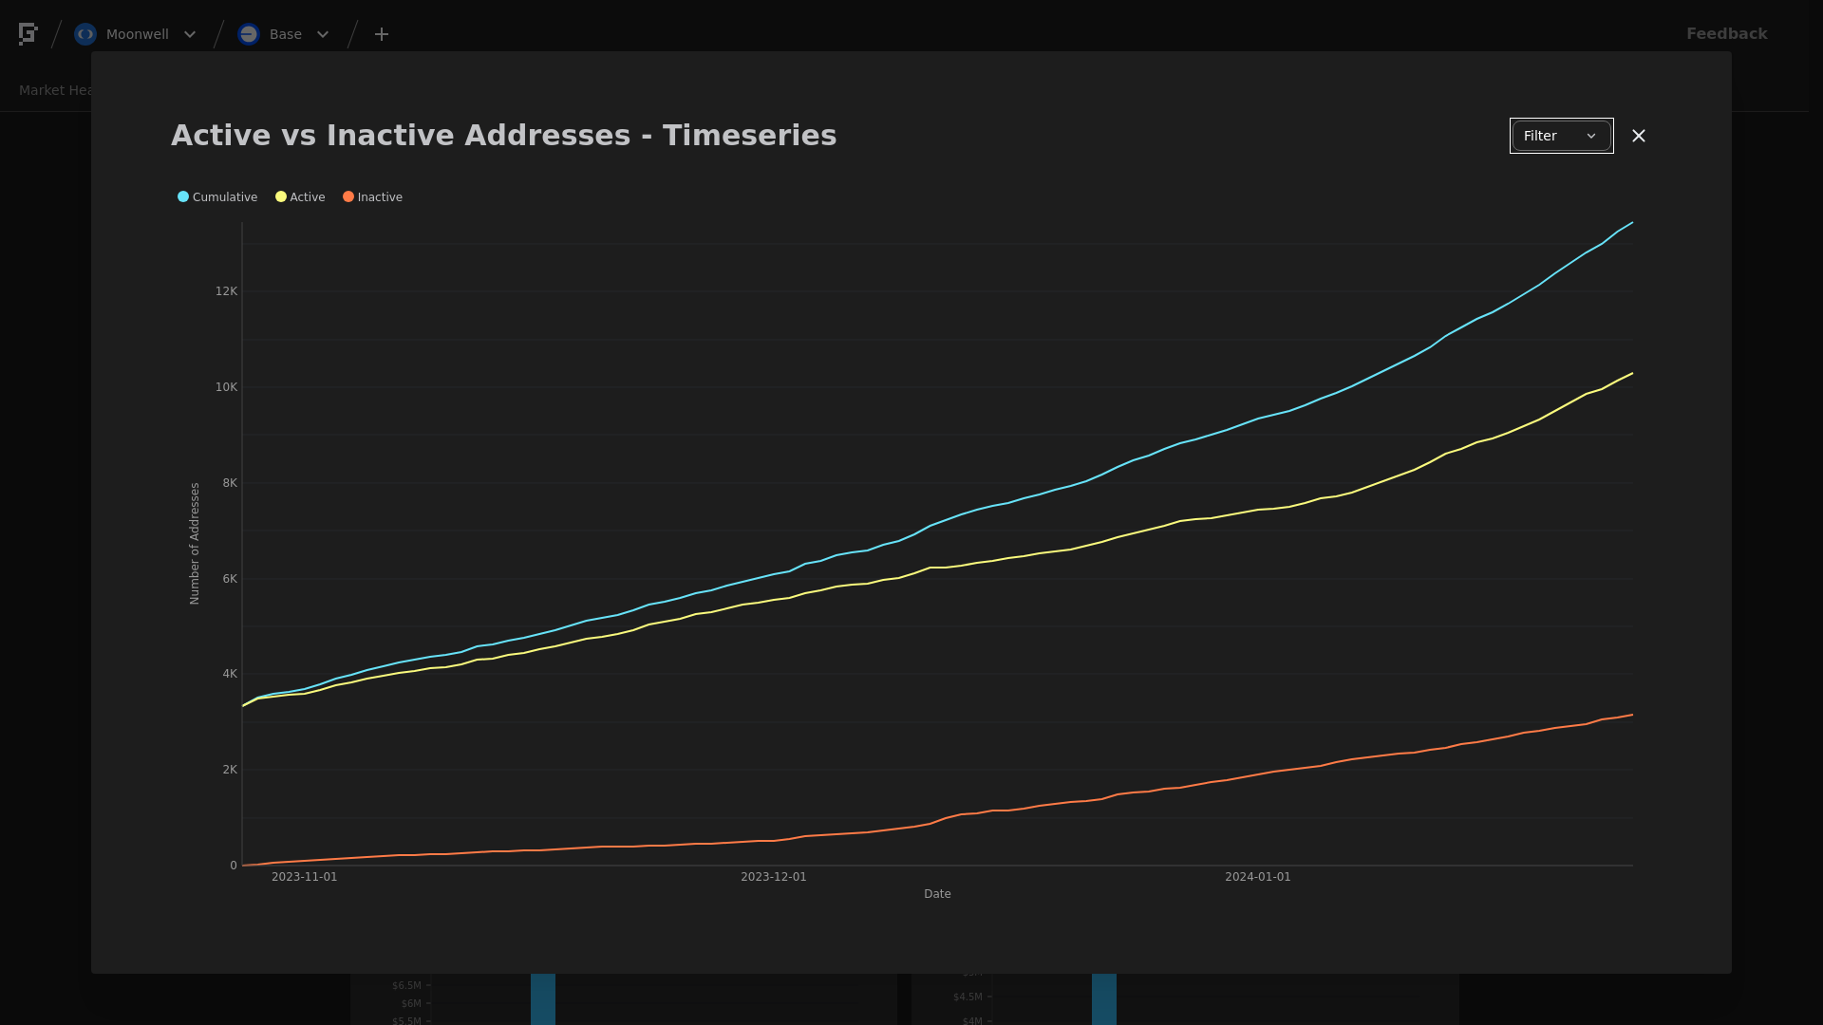This screenshot has height=1025, width=1823.
Task: Toggle the Active series label
Action: click(x=308, y=197)
